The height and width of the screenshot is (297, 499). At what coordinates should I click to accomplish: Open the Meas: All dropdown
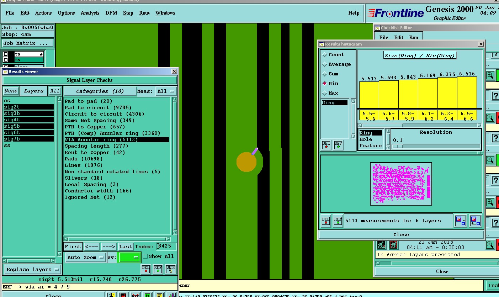[166, 91]
